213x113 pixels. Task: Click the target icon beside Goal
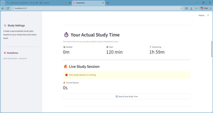(x=107, y=47)
